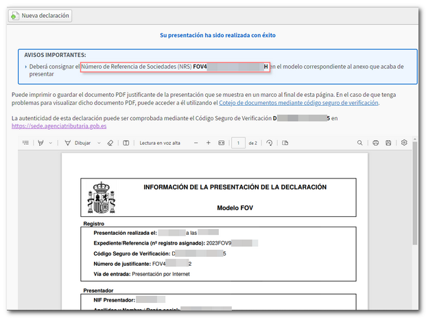The width and height of the screenshot is (426, 318).
Task: Click the page number input field
Action: point(238,143)
